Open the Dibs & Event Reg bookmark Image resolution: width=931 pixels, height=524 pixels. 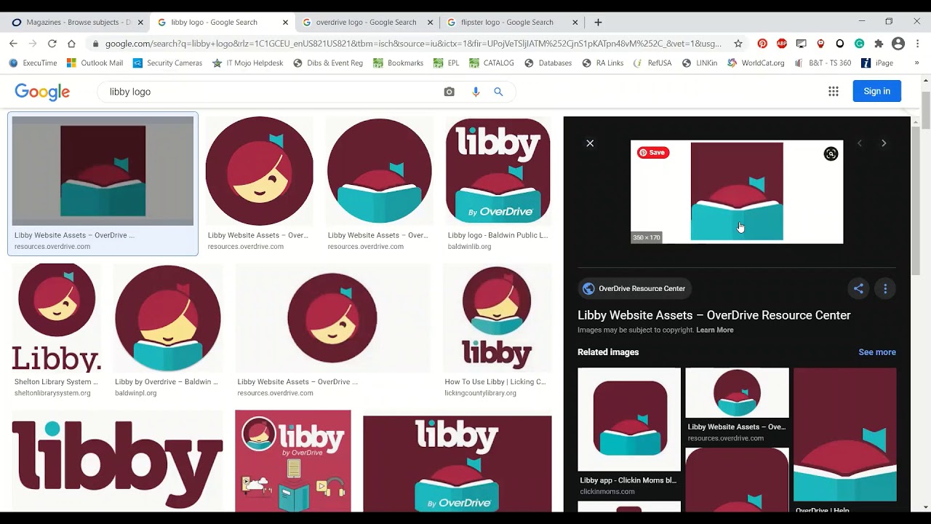pyautogui.click(x=327, y=63)
